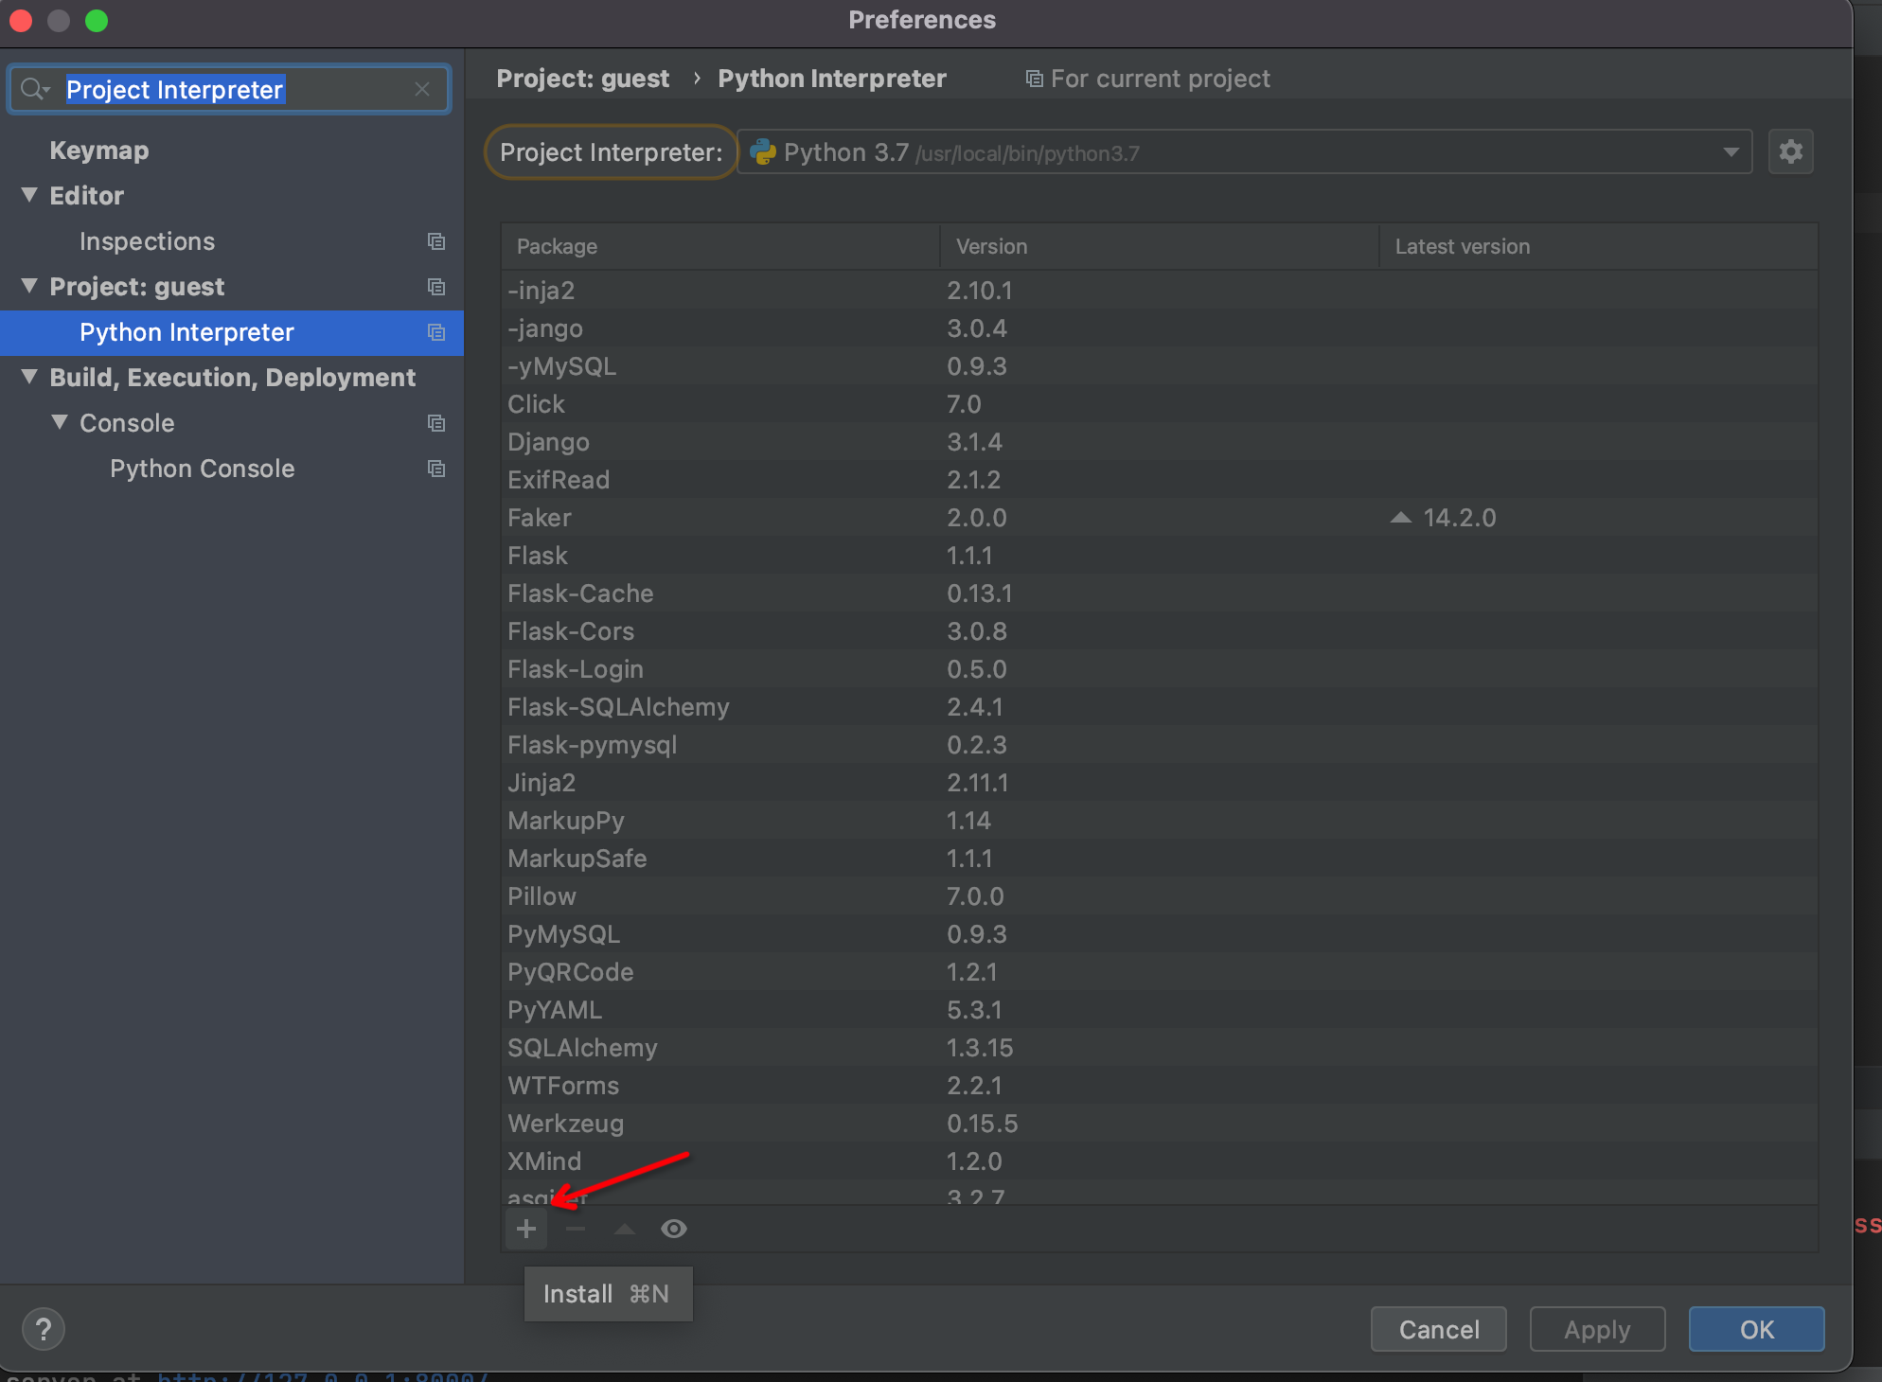The image size is (1882, 1382).
Task: Click the upgrade package arrow icon
Action: (x=625, y=1229)
